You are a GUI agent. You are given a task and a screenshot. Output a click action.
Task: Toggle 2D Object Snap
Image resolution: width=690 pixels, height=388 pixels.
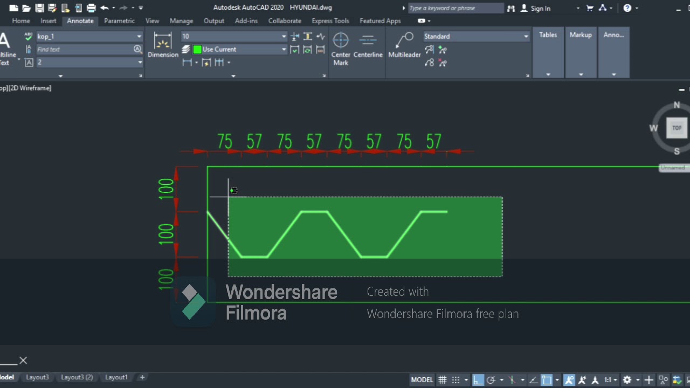pos(547,379)
